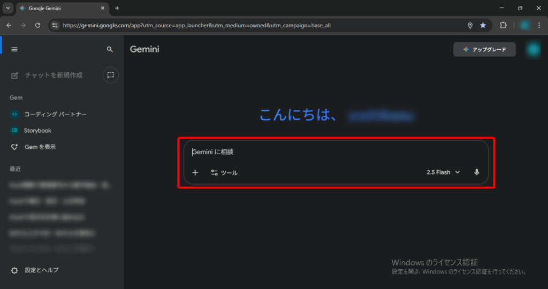The height and width of the screenshot is (289, 548).
Task: Click the plus icon to add files
Action: tap(195, 172)
